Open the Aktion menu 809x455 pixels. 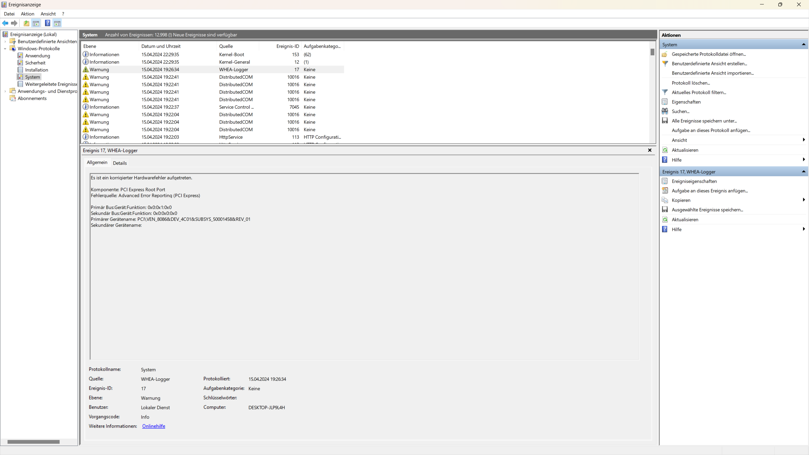(x=27, y=14)
